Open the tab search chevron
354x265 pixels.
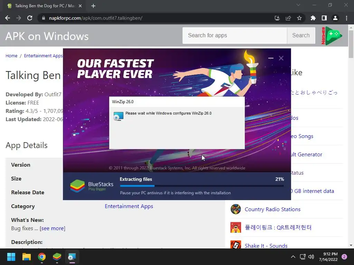tap(298, 5)
